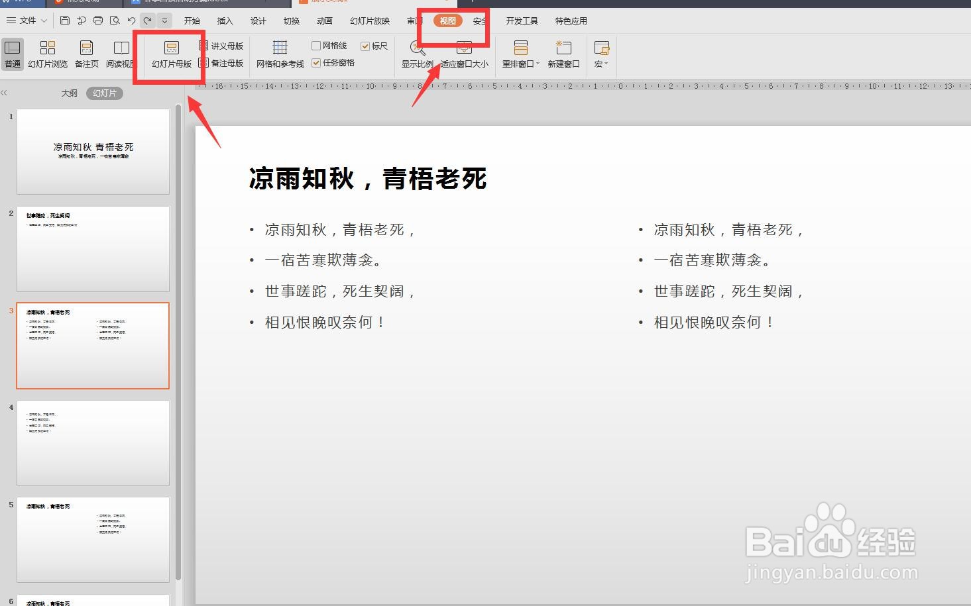Viewport: 971px width, 606px height.
Task: Click the Print icon in quick toolbar
Action: click(x=98, y=21)
